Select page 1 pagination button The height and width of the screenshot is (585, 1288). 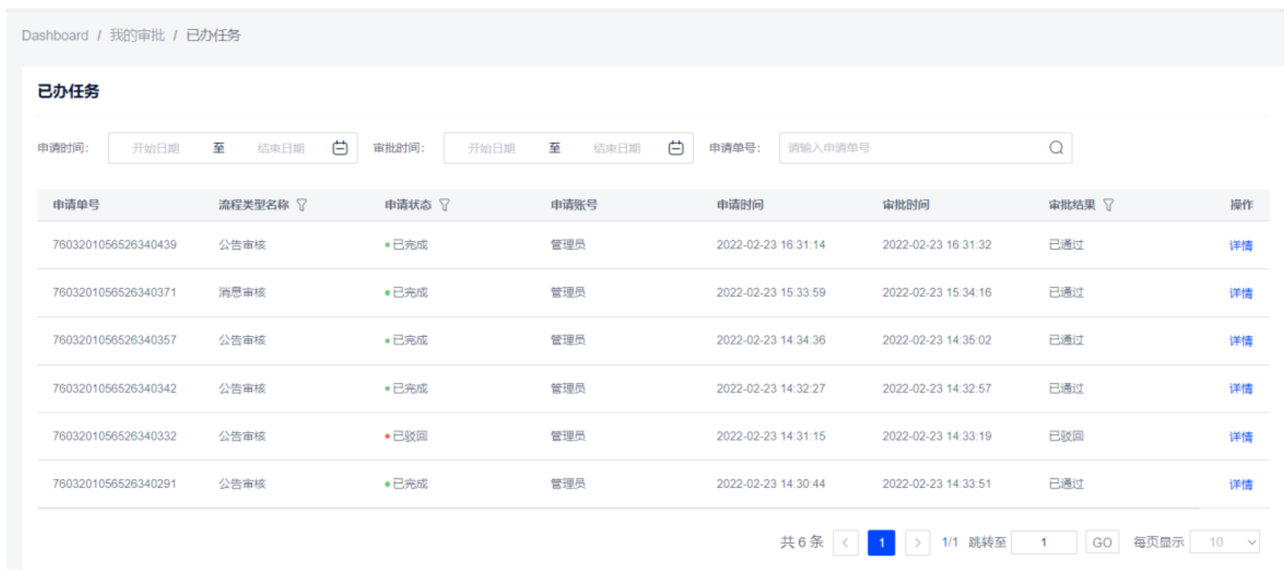click(x=881, y=543)
